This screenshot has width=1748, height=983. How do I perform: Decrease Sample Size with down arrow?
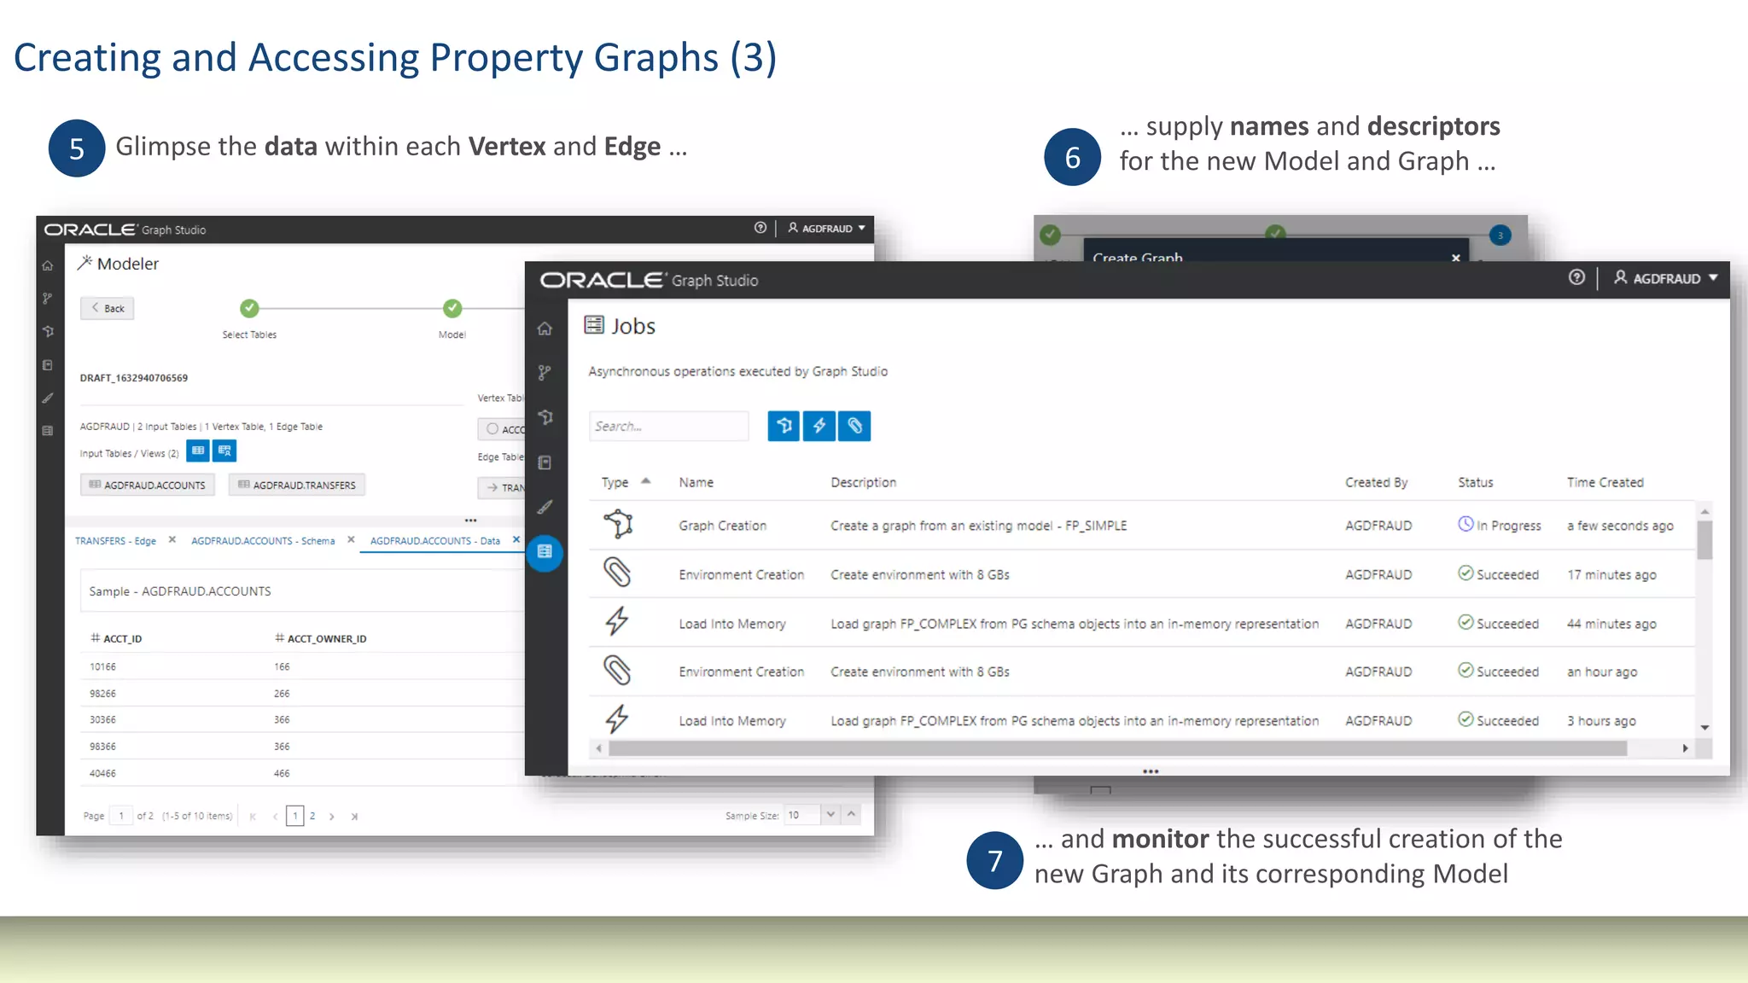(830, 815)
